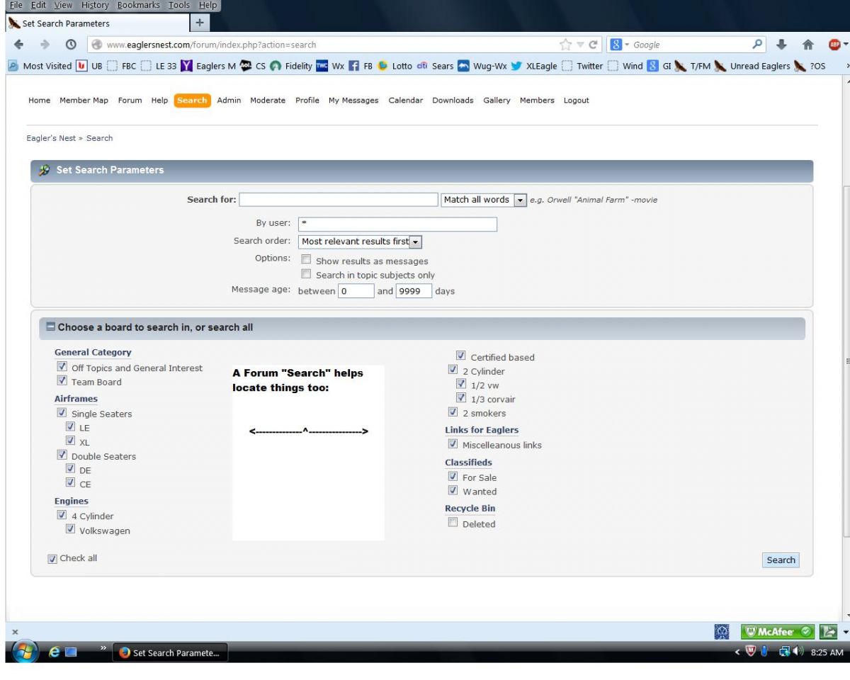This screenshot has width=850, height=680.
Task: Open the Downloads nav link
Action: [x=453, y=101]
